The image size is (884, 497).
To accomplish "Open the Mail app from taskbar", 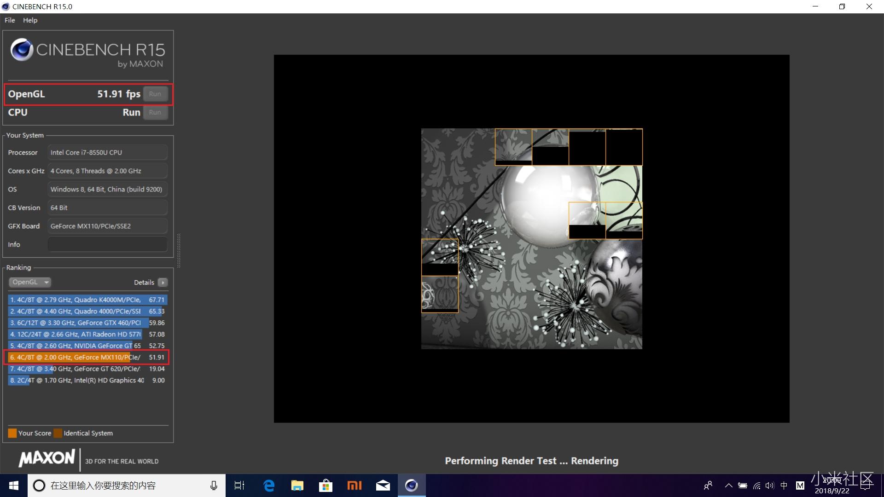I will coord(383,485).
